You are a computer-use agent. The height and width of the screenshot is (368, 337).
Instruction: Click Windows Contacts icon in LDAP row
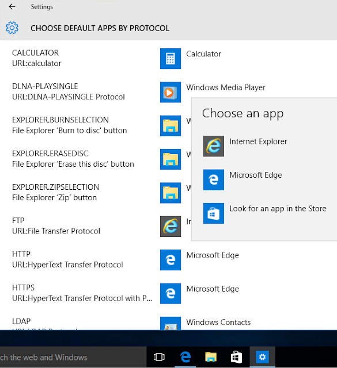coord(171,323)
